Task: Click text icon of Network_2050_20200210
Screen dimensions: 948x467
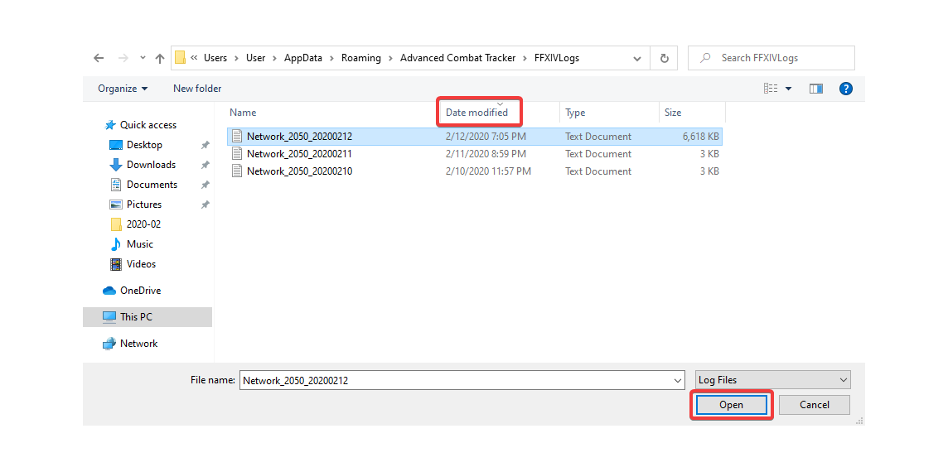Action: (237, 171)
